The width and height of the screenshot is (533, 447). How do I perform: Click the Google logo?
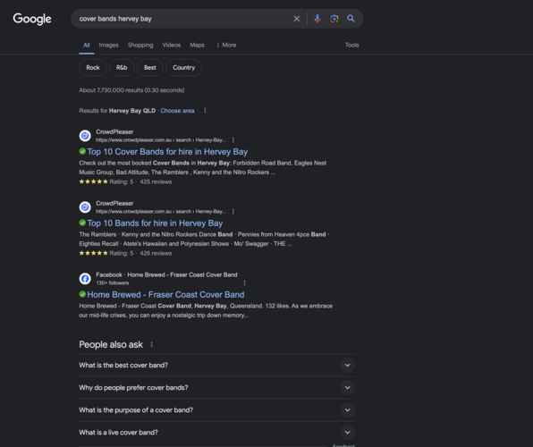(x=32, y=19)
